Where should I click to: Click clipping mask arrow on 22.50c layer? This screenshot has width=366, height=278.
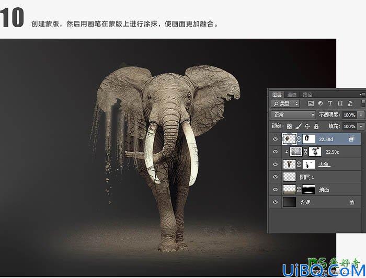[x=287, y=152]
